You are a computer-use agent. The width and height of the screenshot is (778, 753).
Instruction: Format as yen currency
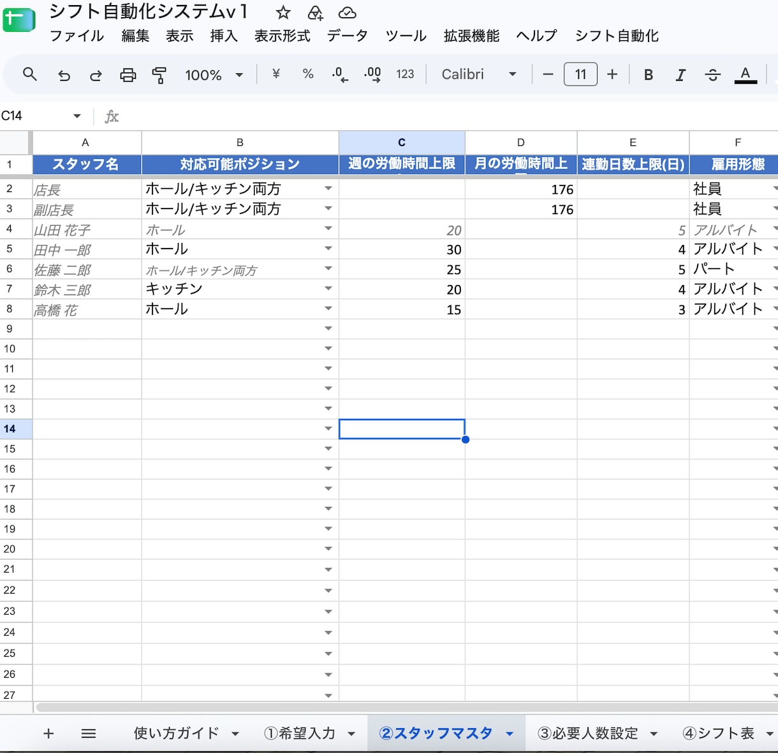coord(276,74)
